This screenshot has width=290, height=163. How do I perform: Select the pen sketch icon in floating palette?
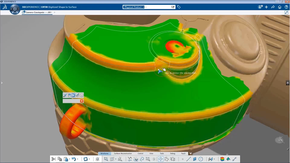65,95
